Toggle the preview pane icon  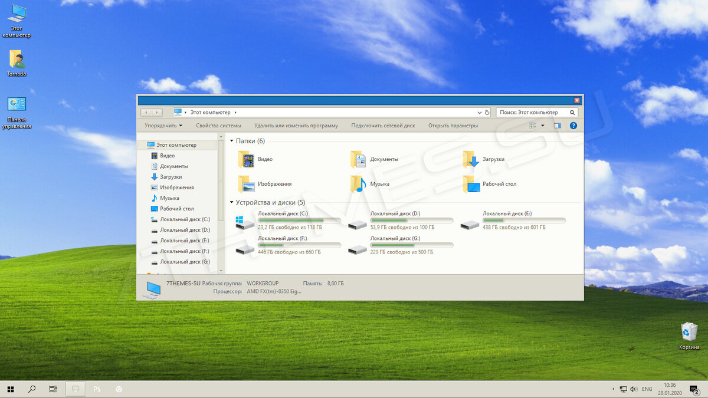558,126
